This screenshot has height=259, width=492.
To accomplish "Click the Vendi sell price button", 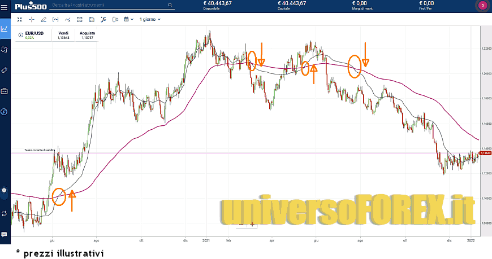I will pos(62,36).
